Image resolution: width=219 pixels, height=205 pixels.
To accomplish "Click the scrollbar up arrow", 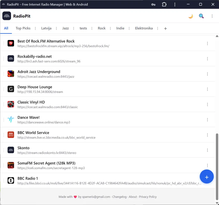I will [x=217, y=36].
